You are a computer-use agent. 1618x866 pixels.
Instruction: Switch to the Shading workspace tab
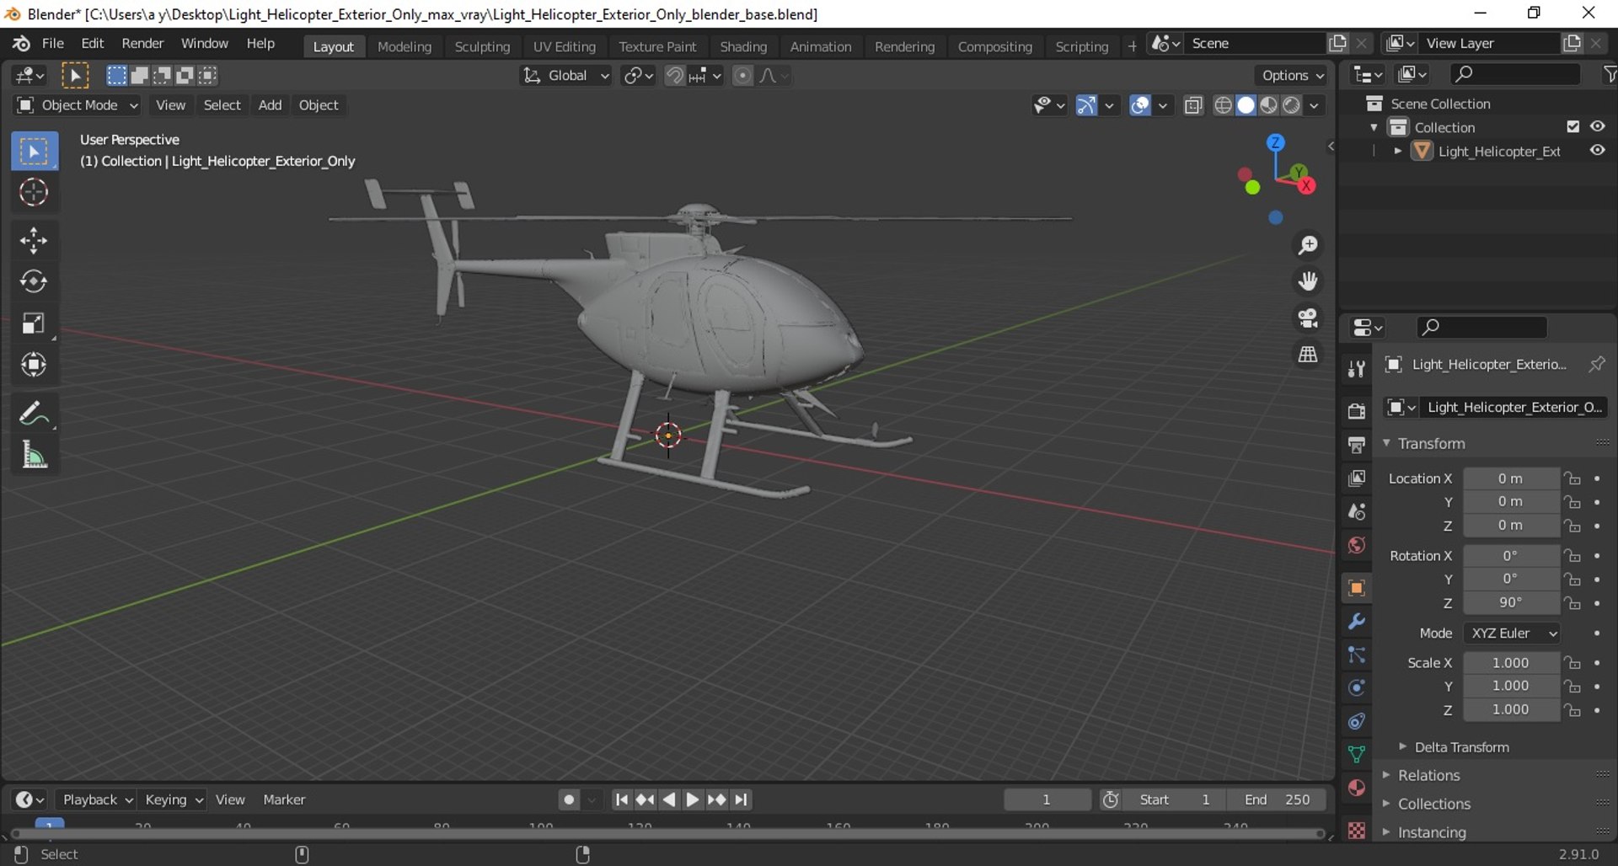743,46
